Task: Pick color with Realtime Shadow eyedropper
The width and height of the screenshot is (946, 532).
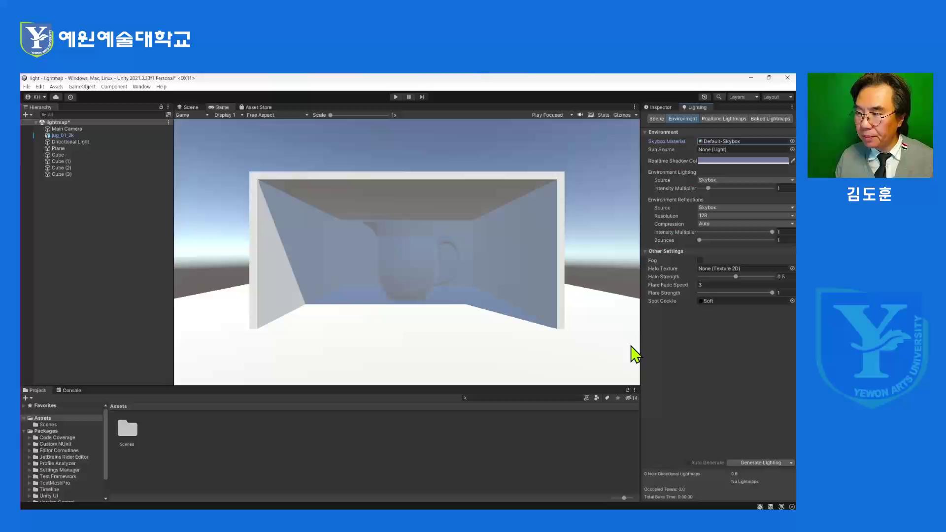Action: [x=793, y=161]
